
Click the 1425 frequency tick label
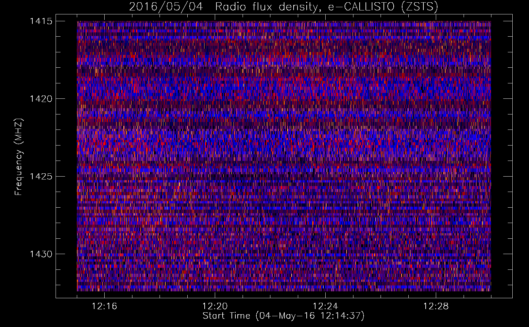tap(41, 177)
